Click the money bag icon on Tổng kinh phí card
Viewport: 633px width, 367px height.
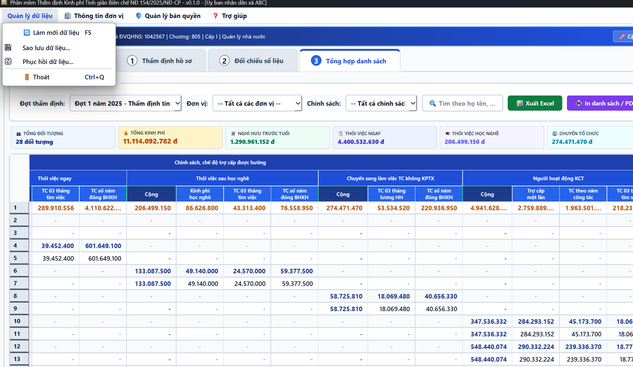tap(126, 133)
